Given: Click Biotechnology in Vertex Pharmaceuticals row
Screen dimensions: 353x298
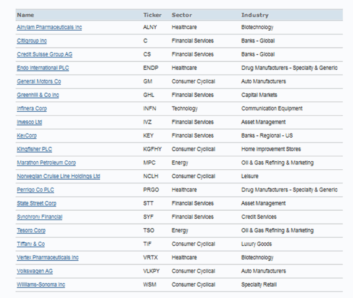Looking at the screenshot, I should (257, 257).
